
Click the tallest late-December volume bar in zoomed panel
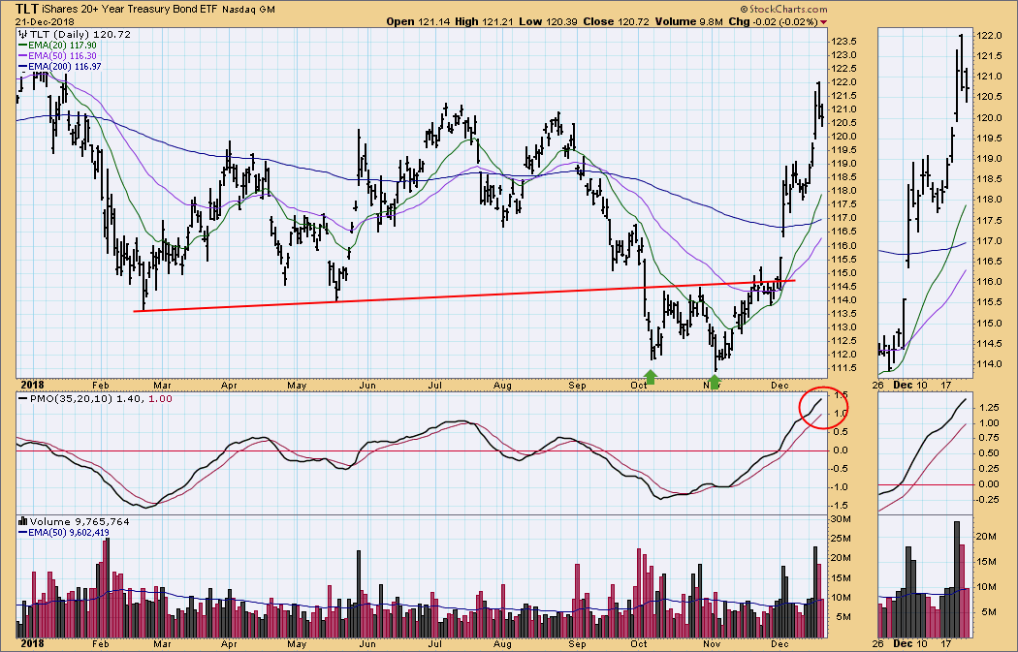956,579
